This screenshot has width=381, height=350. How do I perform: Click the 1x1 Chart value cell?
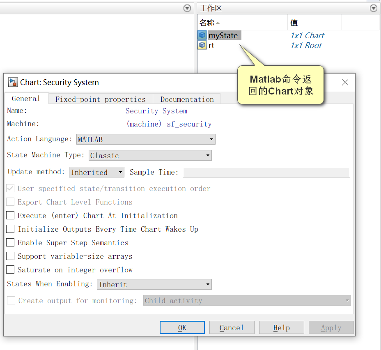[308, 35]
